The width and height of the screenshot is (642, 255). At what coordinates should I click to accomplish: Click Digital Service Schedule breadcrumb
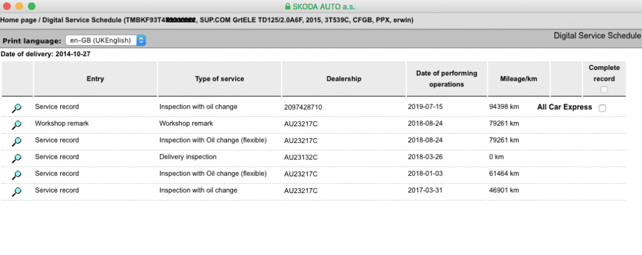coord(82,20)
